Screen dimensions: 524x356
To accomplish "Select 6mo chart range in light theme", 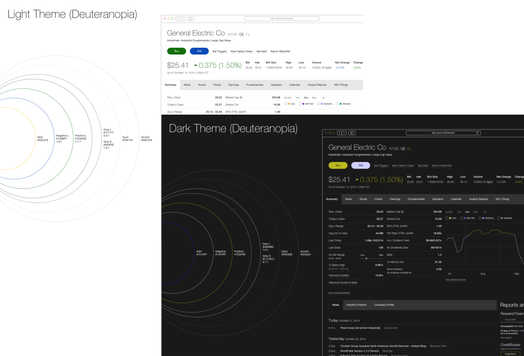I will (x=314, y=98).
